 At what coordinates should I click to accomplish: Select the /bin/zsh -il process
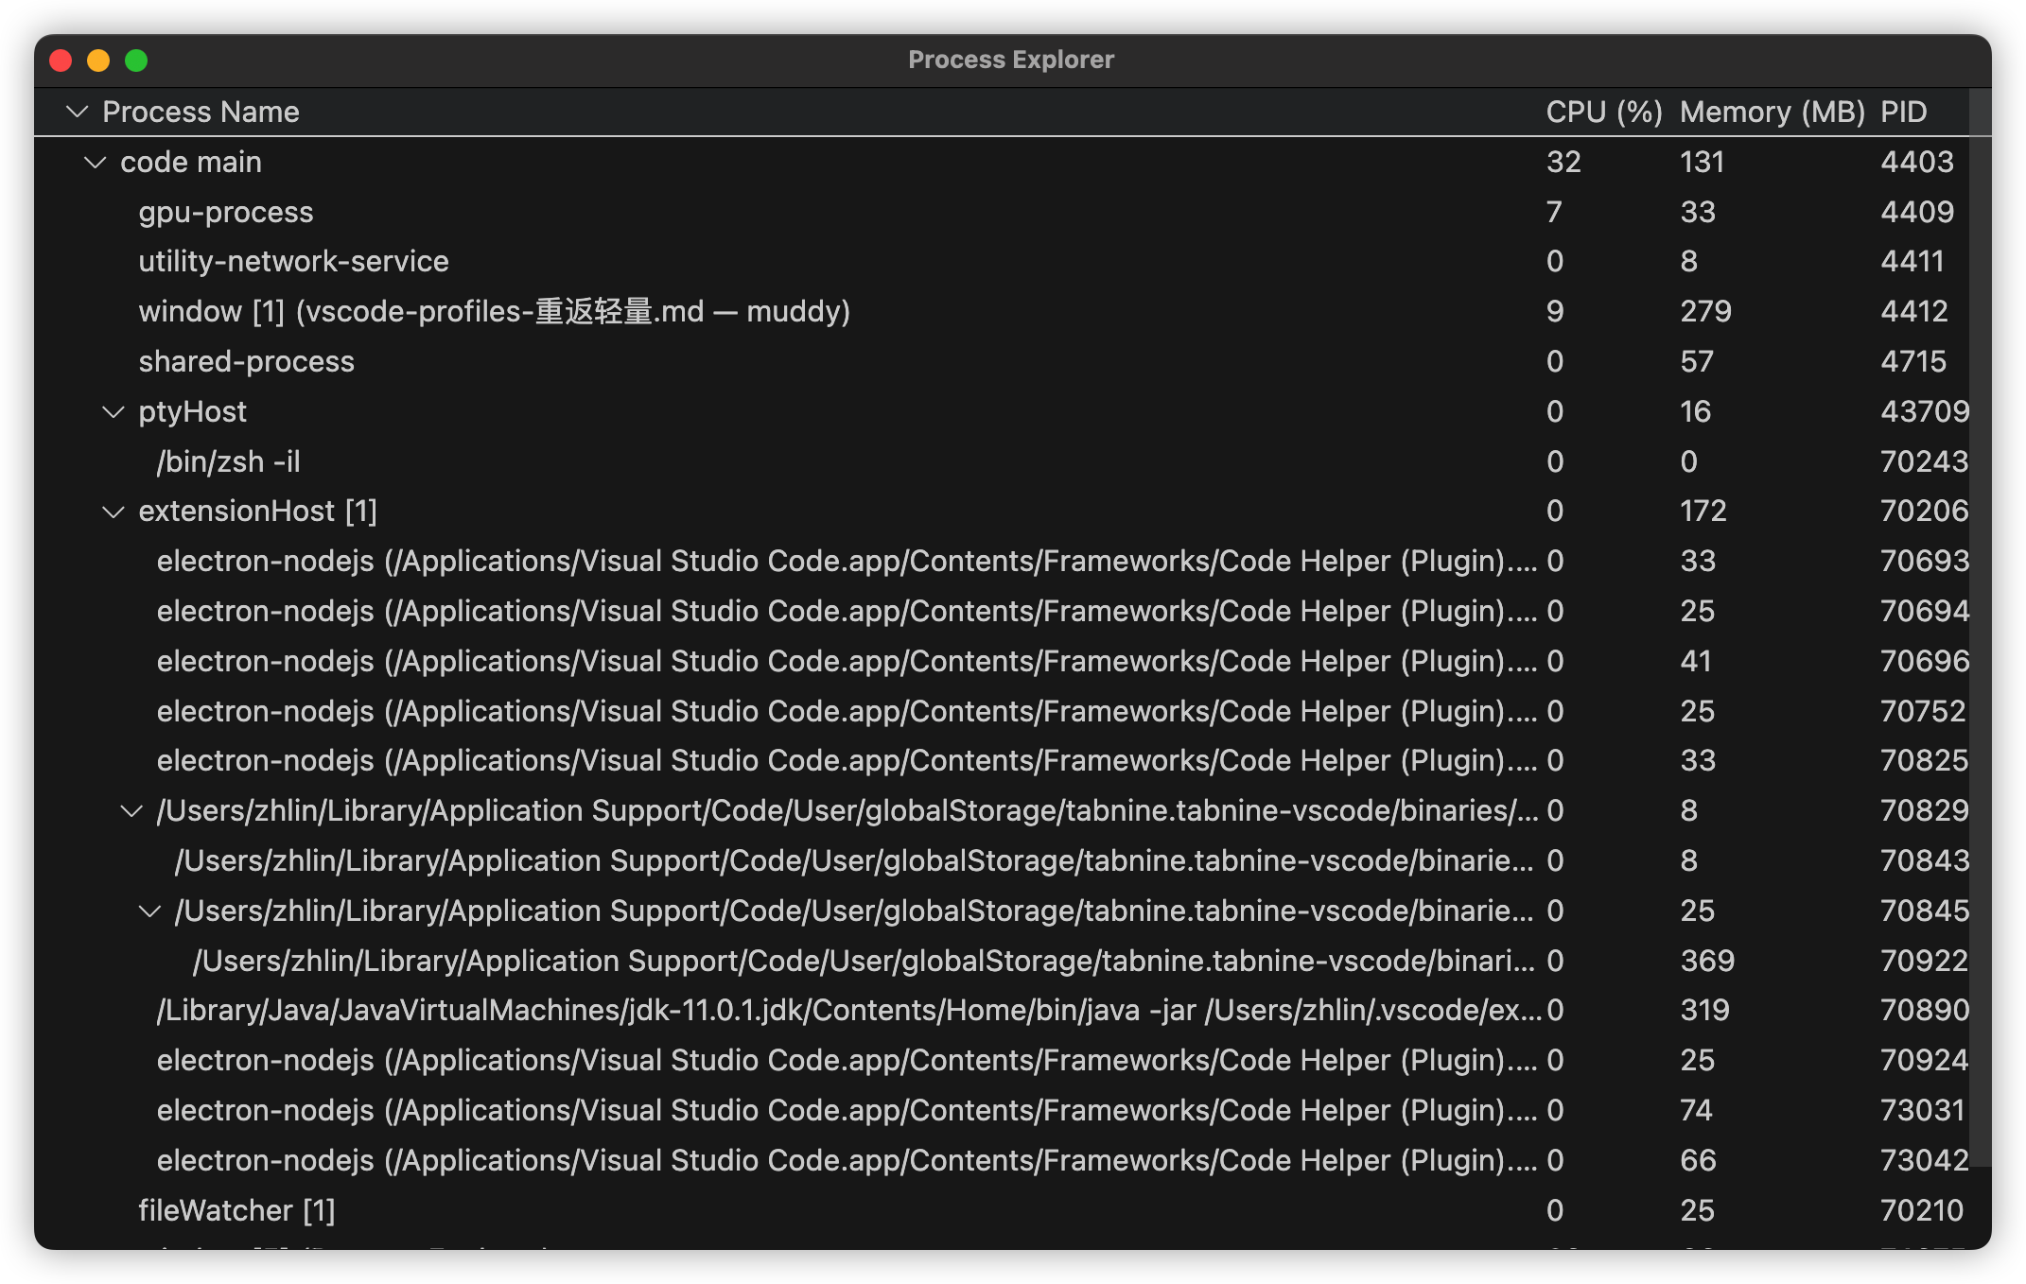click(228, 462)
